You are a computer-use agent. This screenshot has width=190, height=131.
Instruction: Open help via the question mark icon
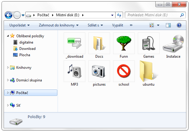tap(179, 25)
